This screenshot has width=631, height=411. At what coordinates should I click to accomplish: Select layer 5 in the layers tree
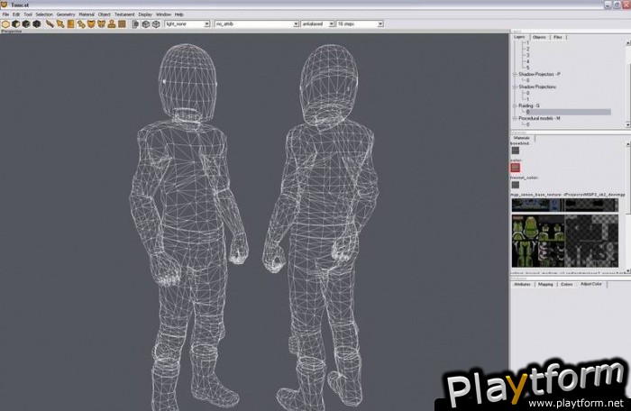[x=528, y=68]
